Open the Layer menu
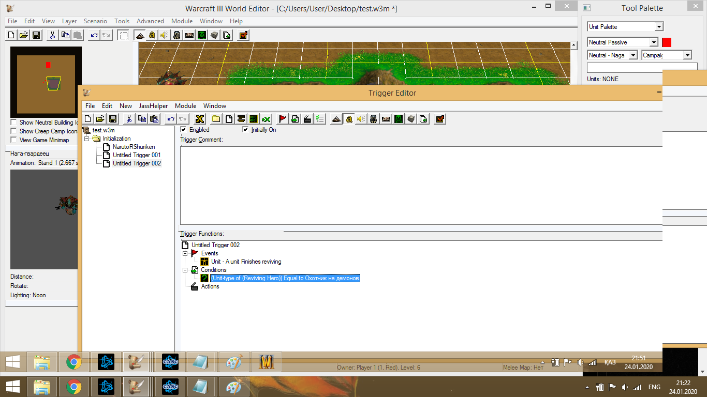The width and height of the screenshot is (707, 397). (x=69, y=21)
